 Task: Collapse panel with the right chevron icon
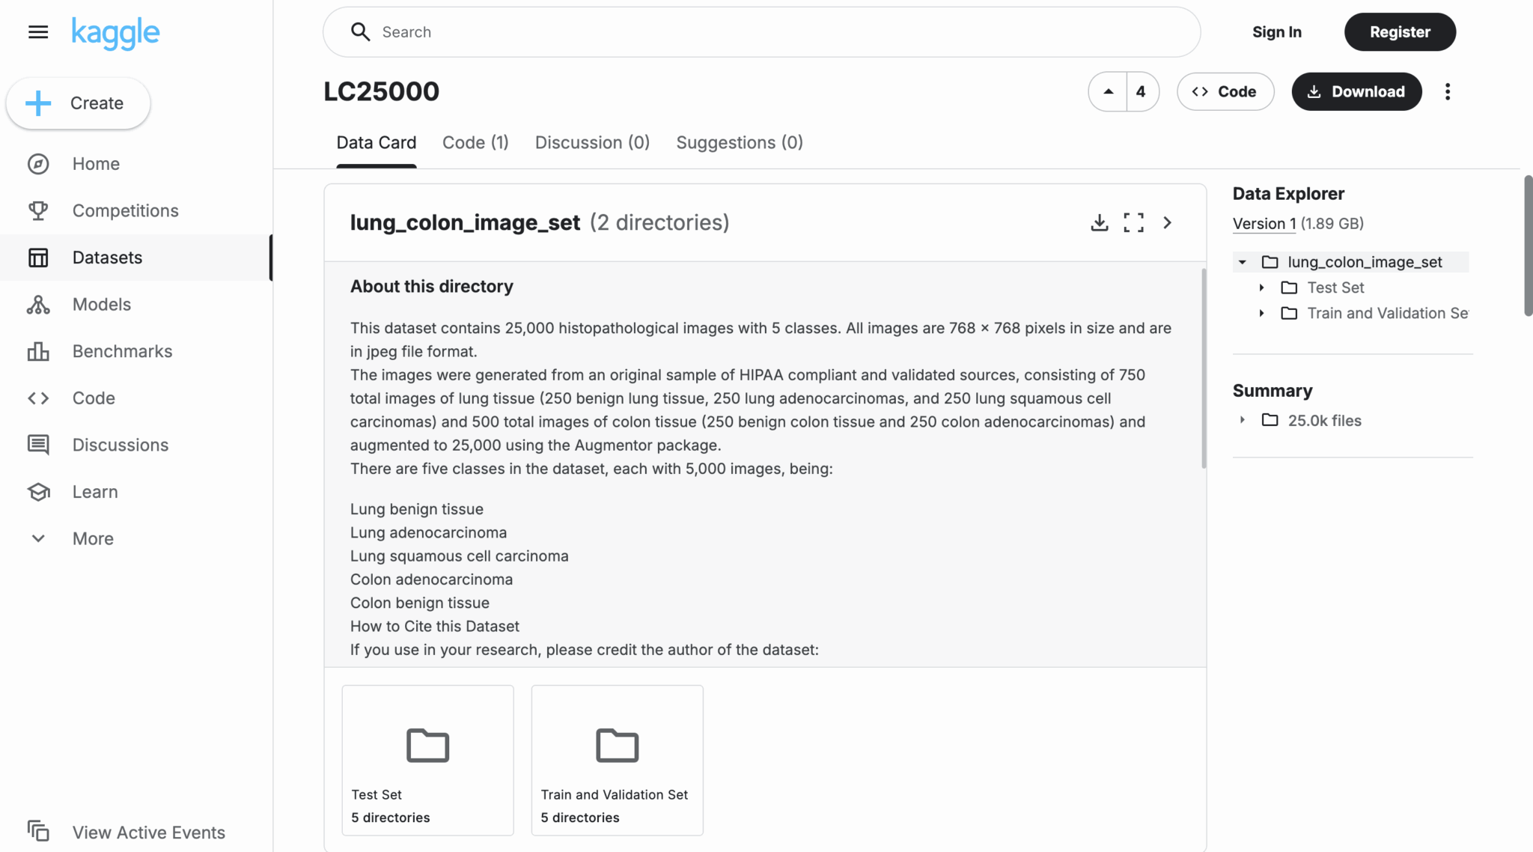point(1167,222)
